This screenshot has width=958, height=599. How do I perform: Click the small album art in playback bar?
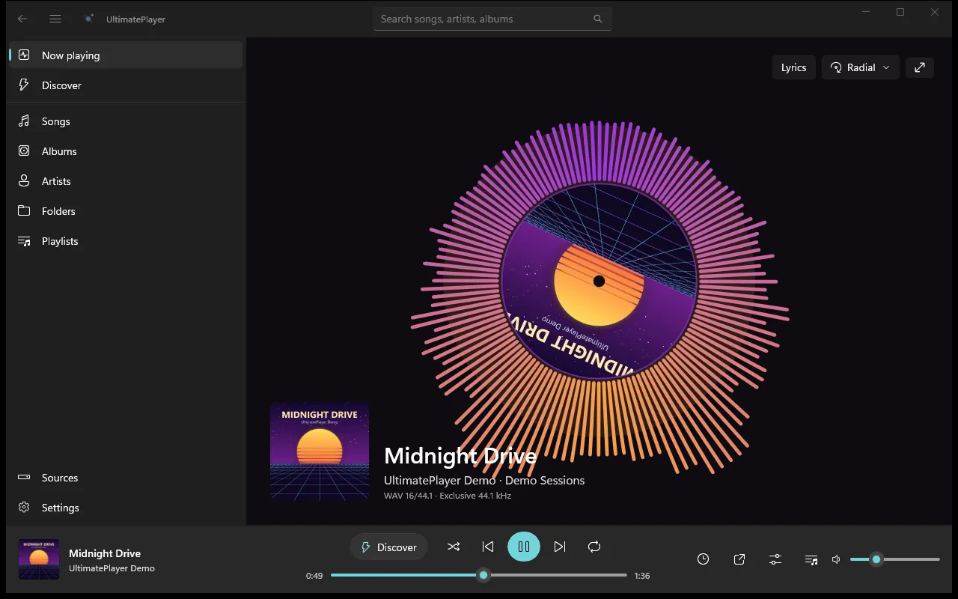click(39, 559)
